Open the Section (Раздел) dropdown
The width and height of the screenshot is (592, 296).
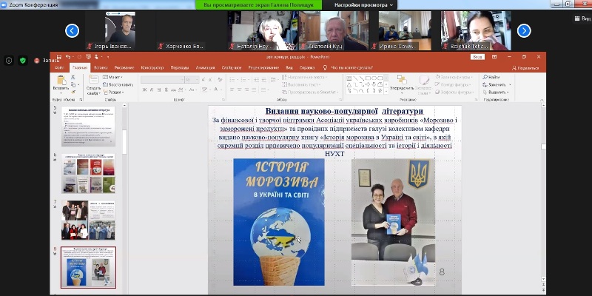point(114,92)
